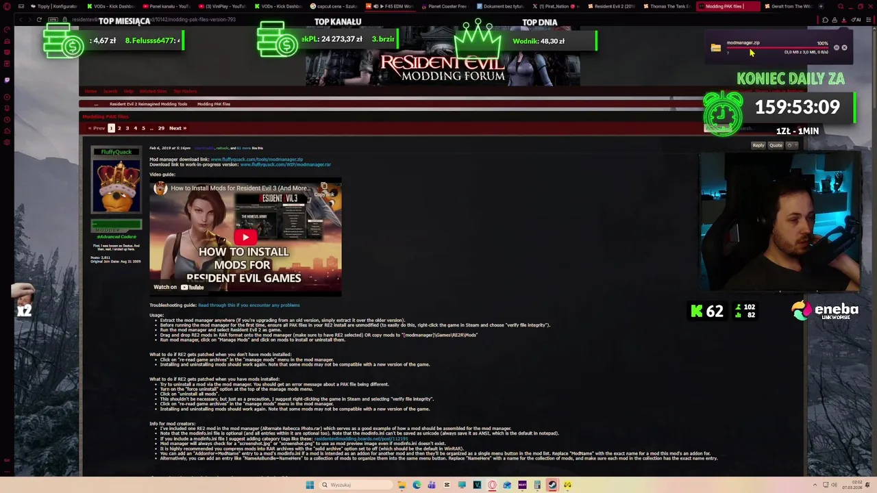Open the Top Posters menu link

click(x=185, y=91)
